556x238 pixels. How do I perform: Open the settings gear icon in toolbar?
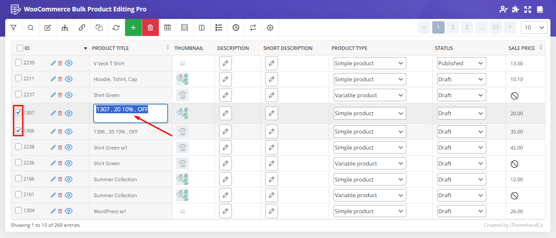click(270, 28)
